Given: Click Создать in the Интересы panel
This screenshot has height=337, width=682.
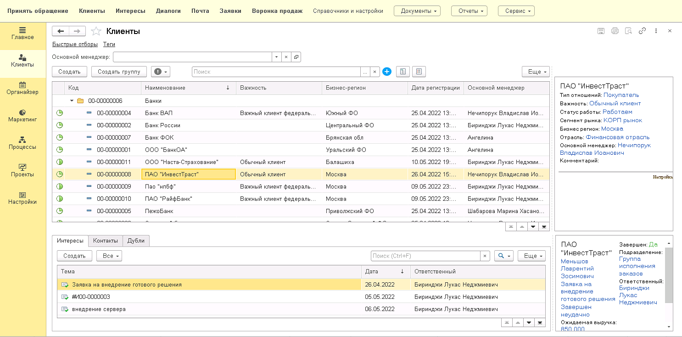Looking at the screenshot, I should [74, 256].
